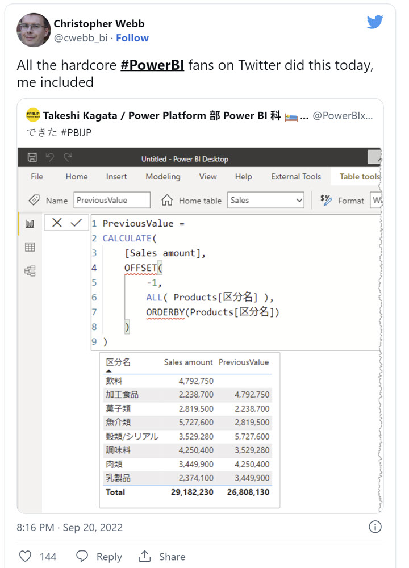Viewport: 409px width, 568px height.
Task: Open the Insert ribbon tab
Action: 116,177
